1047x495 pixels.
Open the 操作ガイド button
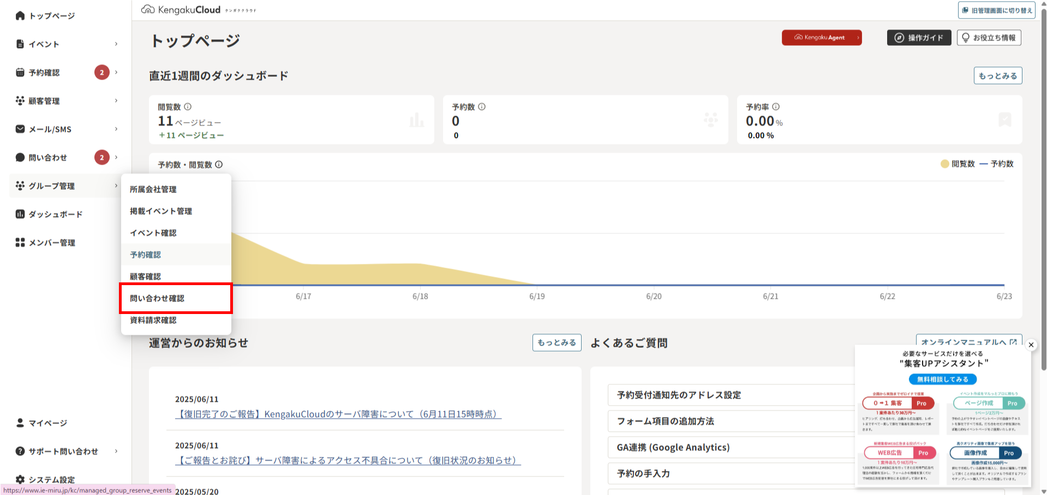click(x=919, y=38)
